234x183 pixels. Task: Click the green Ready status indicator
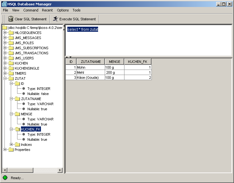[x=5, y=178]
